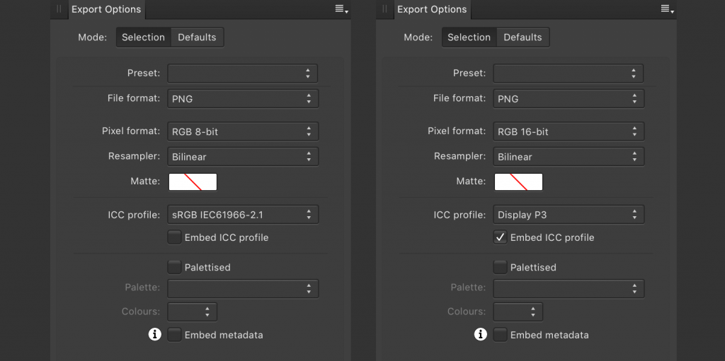The width and height of the screenshot is (725, 361).
Task: Click the left panel's drag grip handle
Action: [59, 9]
